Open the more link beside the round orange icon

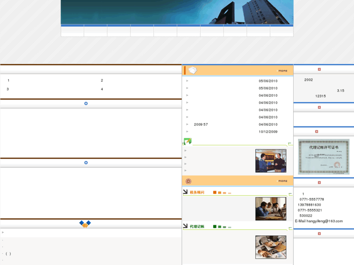click(x=282, y=181)
